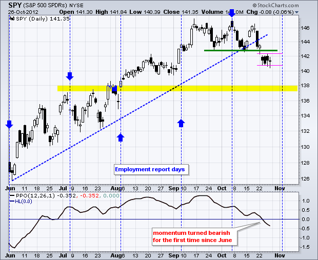Click the candlestick icon beside SPY (Daily)
This screenshot has height=260, width=318.
click(12, 18)
